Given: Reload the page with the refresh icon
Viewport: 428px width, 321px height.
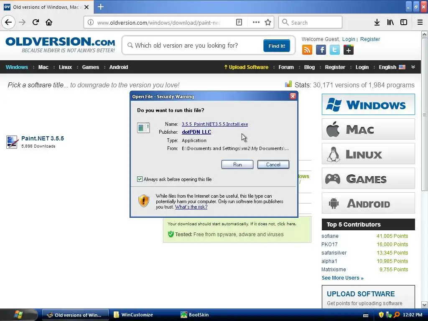Looking at the screenshot, I should (x=36, y=22).
